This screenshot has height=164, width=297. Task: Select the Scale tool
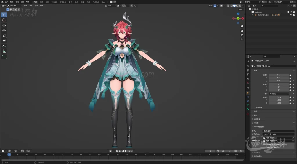(4, 36)
